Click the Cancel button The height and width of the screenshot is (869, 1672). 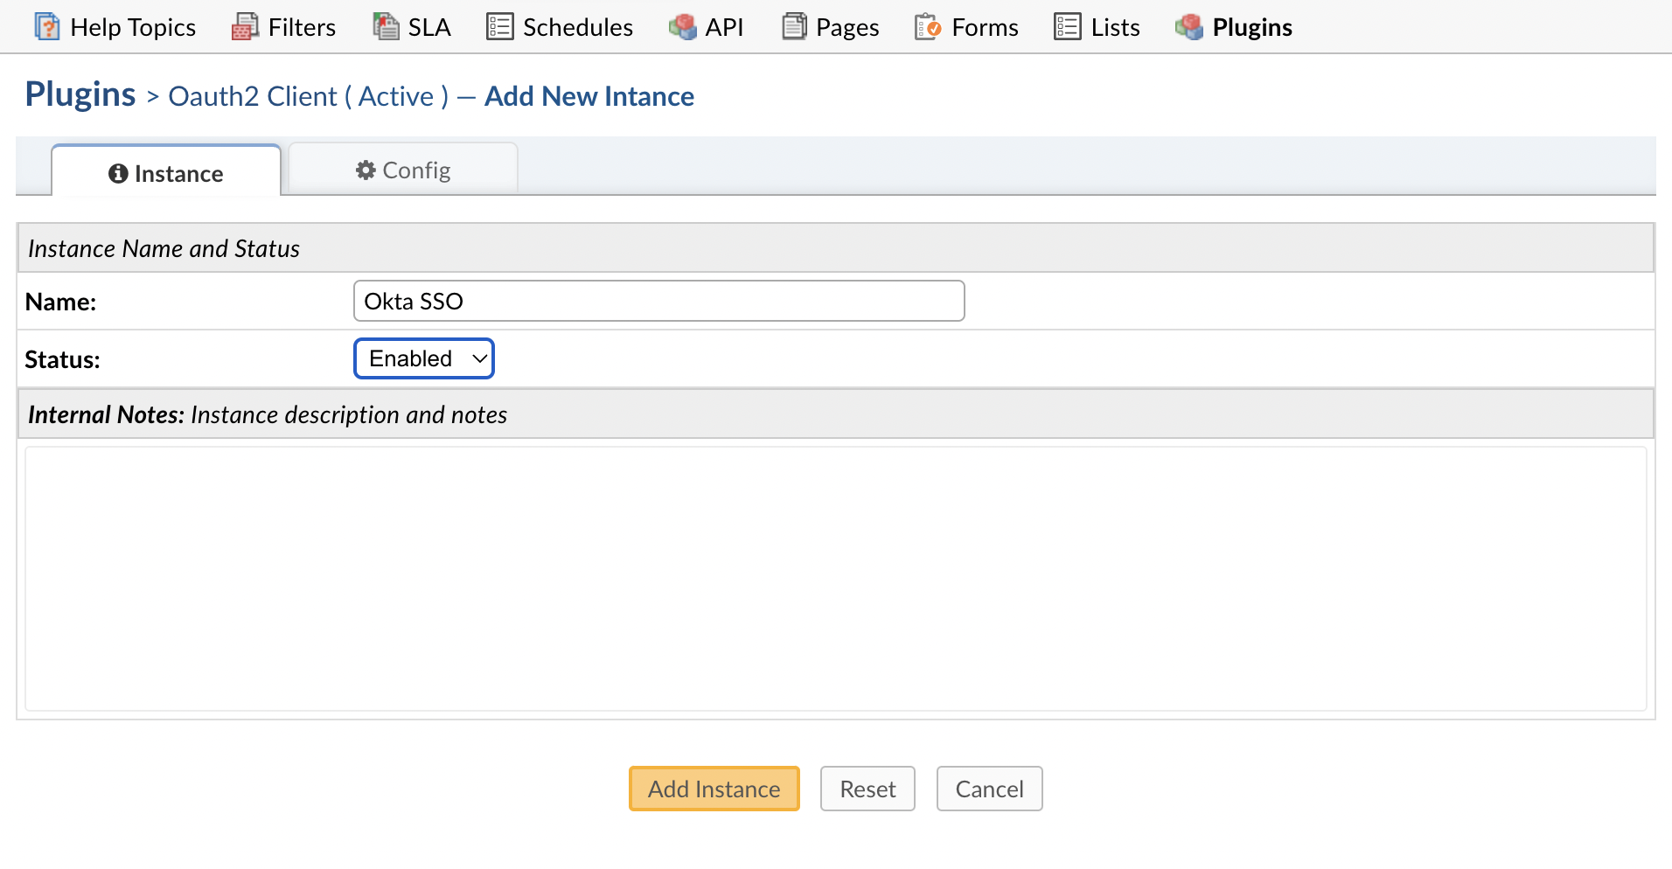coord(989,788)
